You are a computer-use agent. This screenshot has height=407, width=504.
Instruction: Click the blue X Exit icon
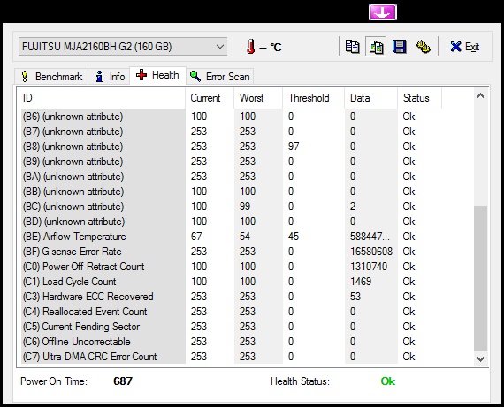coord(455,47)
